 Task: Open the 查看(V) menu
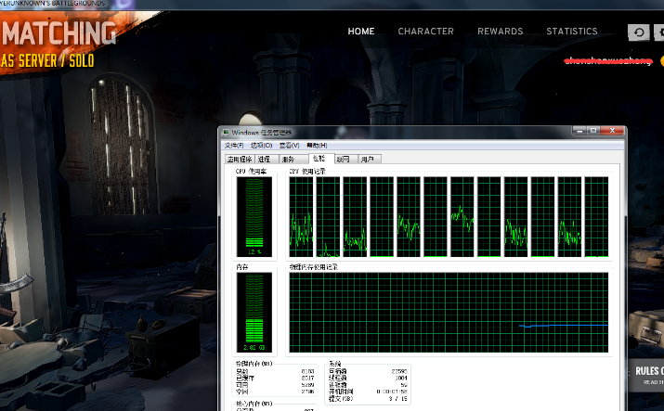289,146
